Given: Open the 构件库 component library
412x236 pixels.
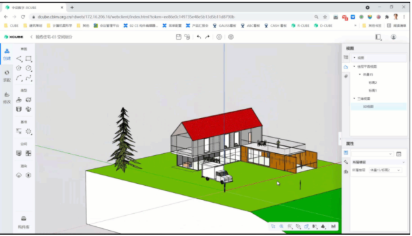Looking at the screenshot, I should [24, 222].
